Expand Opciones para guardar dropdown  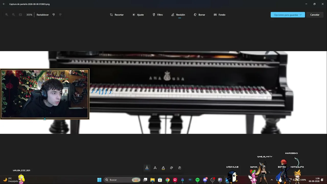[x=288, y=15]
